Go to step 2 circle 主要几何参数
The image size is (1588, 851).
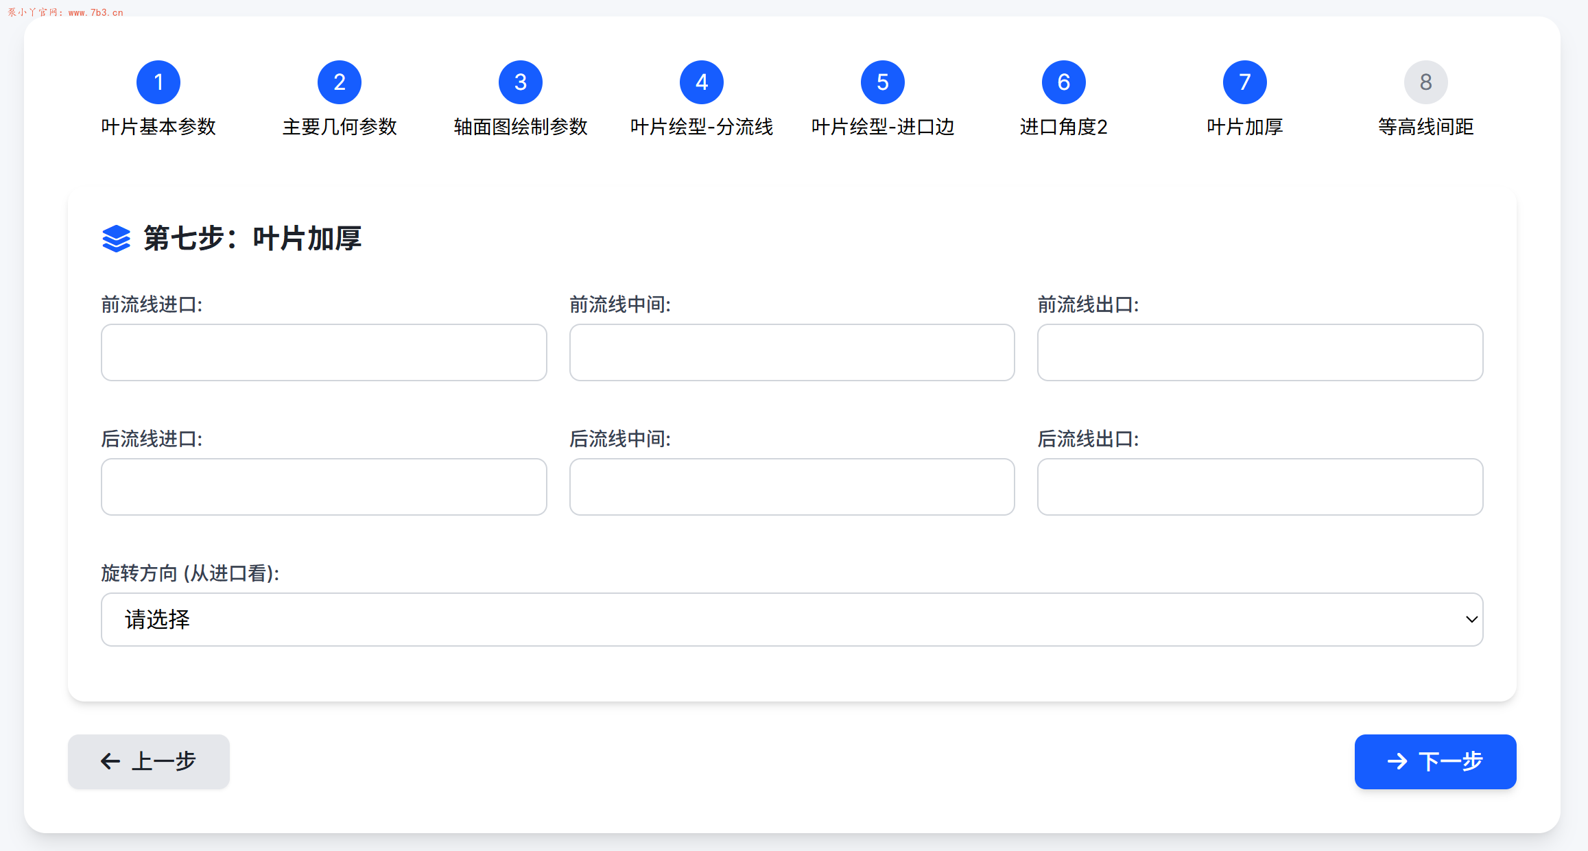click(x=340, y=82)
